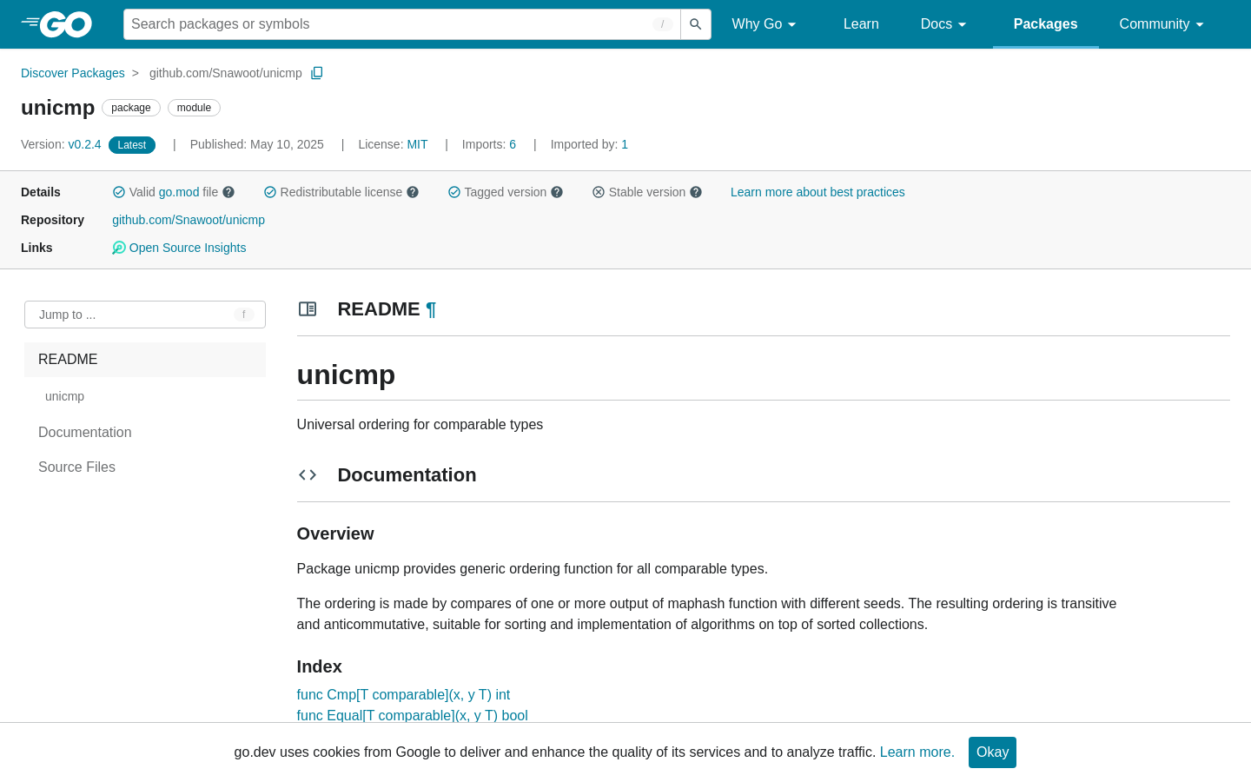This screenshot has height=782, width=1251.
Task: Open the cookie notice Learn more link
Action: point(917,752)
